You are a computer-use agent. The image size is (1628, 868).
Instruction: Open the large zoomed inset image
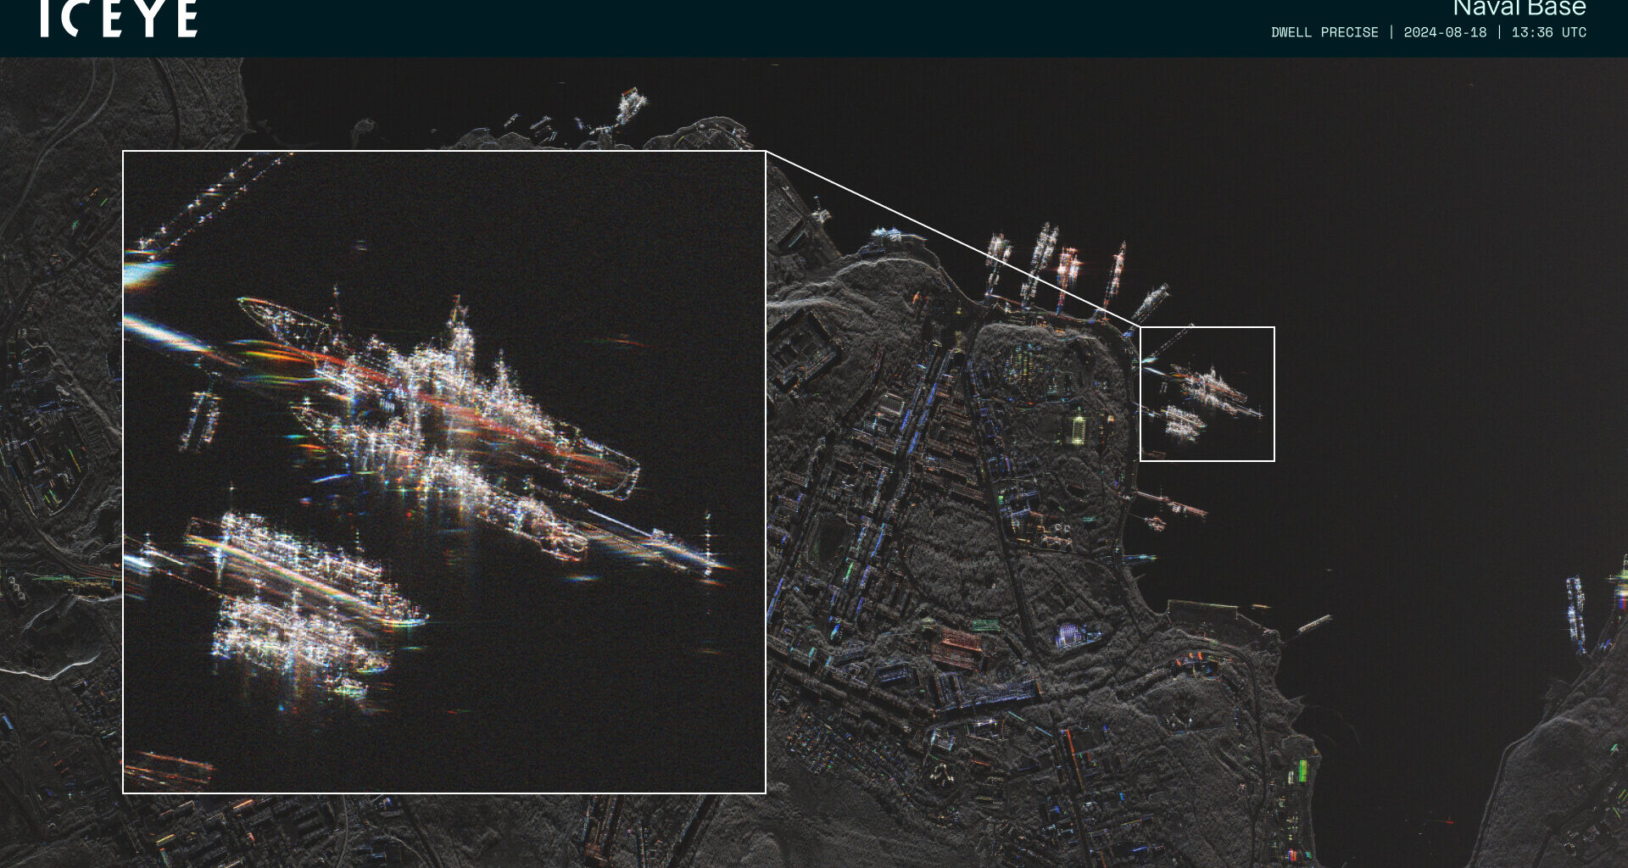tap(444, 472)
